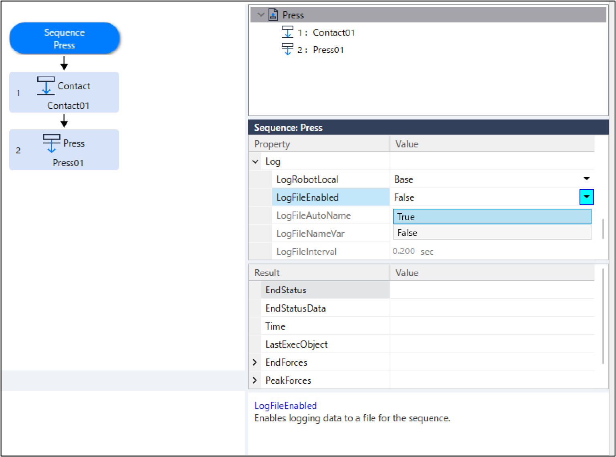The width and height of the screenshot is (616, 457).
Task: Click the Contact01 icon in sequence tree
Action: pos(287,32)
